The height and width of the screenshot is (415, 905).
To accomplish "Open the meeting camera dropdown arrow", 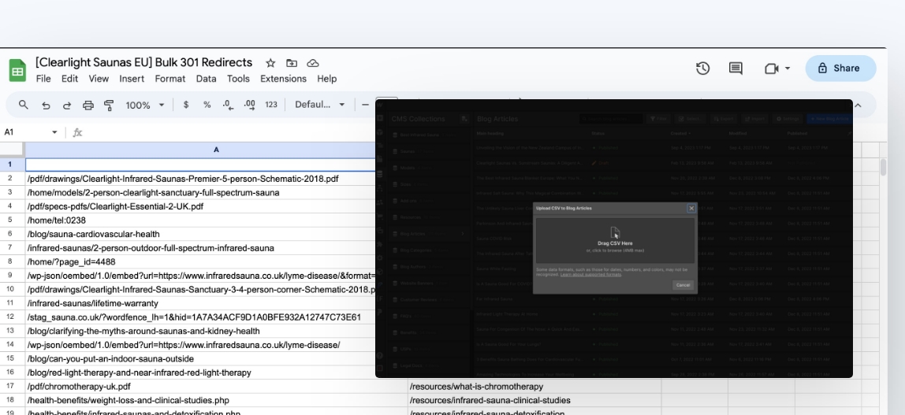I will click(x=788, y=68).
